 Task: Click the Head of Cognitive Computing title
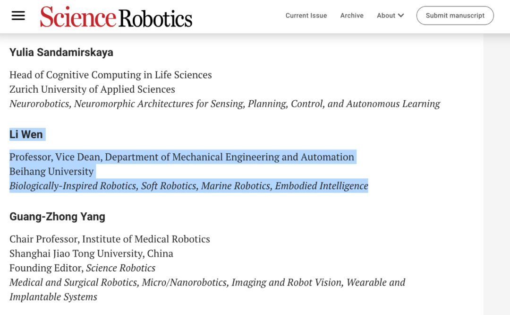[x=110, y=75]
